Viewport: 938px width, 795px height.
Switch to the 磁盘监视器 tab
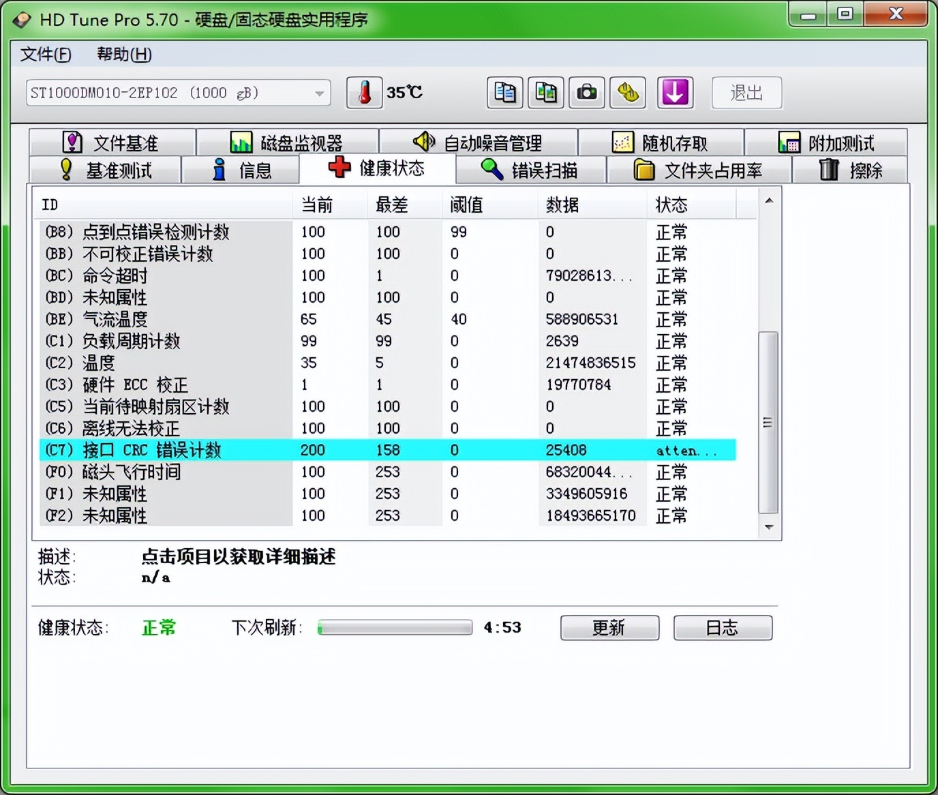287,142
